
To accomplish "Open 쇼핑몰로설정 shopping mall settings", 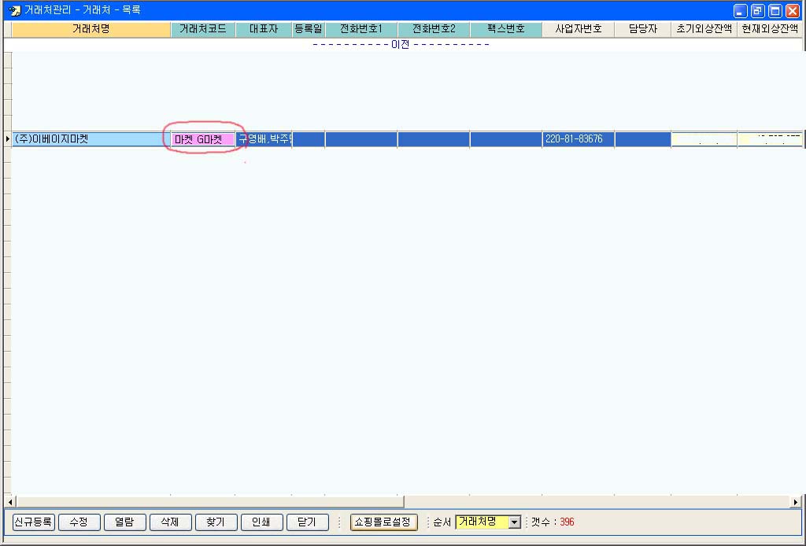I will point(383,522).
